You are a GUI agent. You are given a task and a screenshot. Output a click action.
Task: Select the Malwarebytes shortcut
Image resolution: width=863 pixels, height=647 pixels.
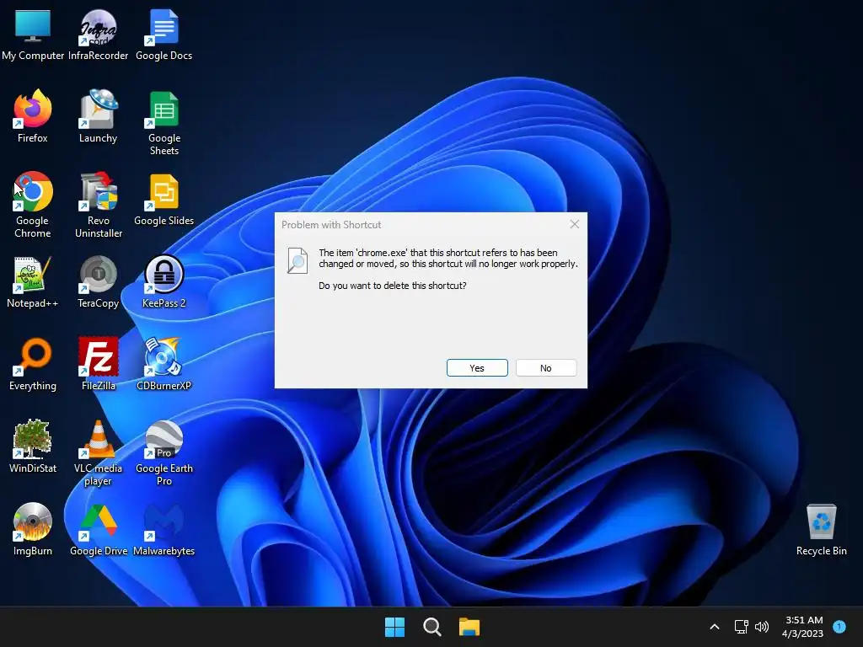(163, 529)
